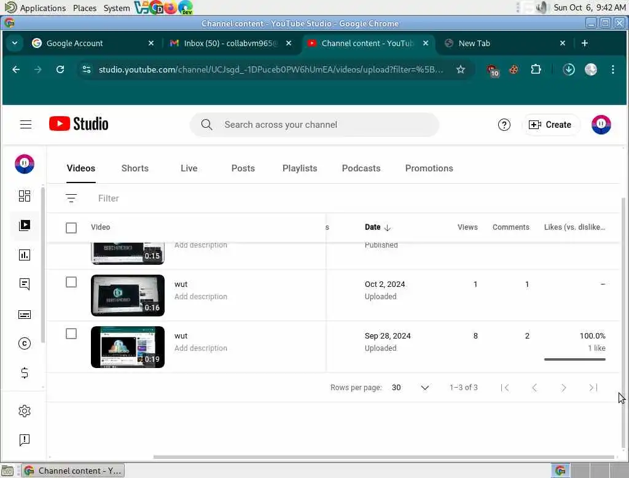Go to the last page of results
629x478 pixels.
click(593, 387)
